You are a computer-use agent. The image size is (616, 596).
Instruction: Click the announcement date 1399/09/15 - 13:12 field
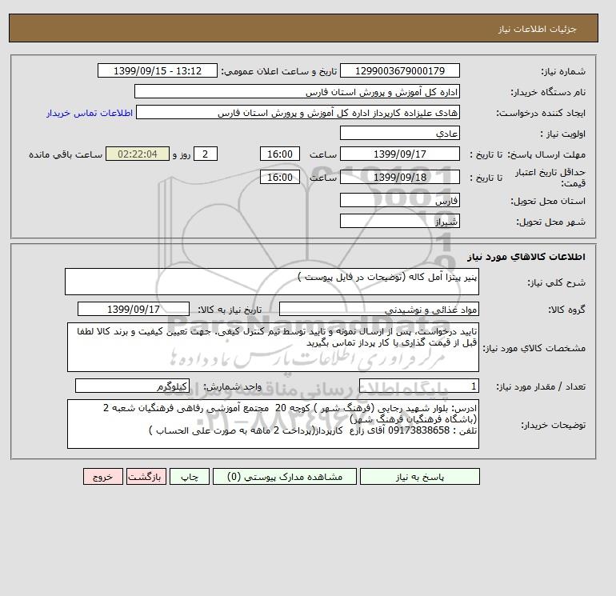tap(157, 70)
